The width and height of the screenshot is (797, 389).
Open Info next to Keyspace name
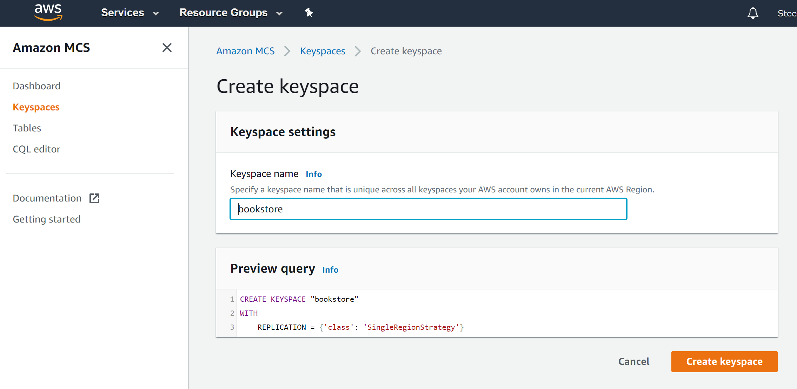314,174
